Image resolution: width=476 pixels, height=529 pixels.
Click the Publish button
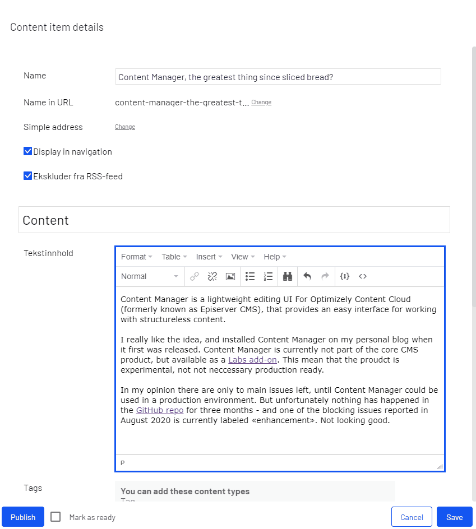coord(23,517)
